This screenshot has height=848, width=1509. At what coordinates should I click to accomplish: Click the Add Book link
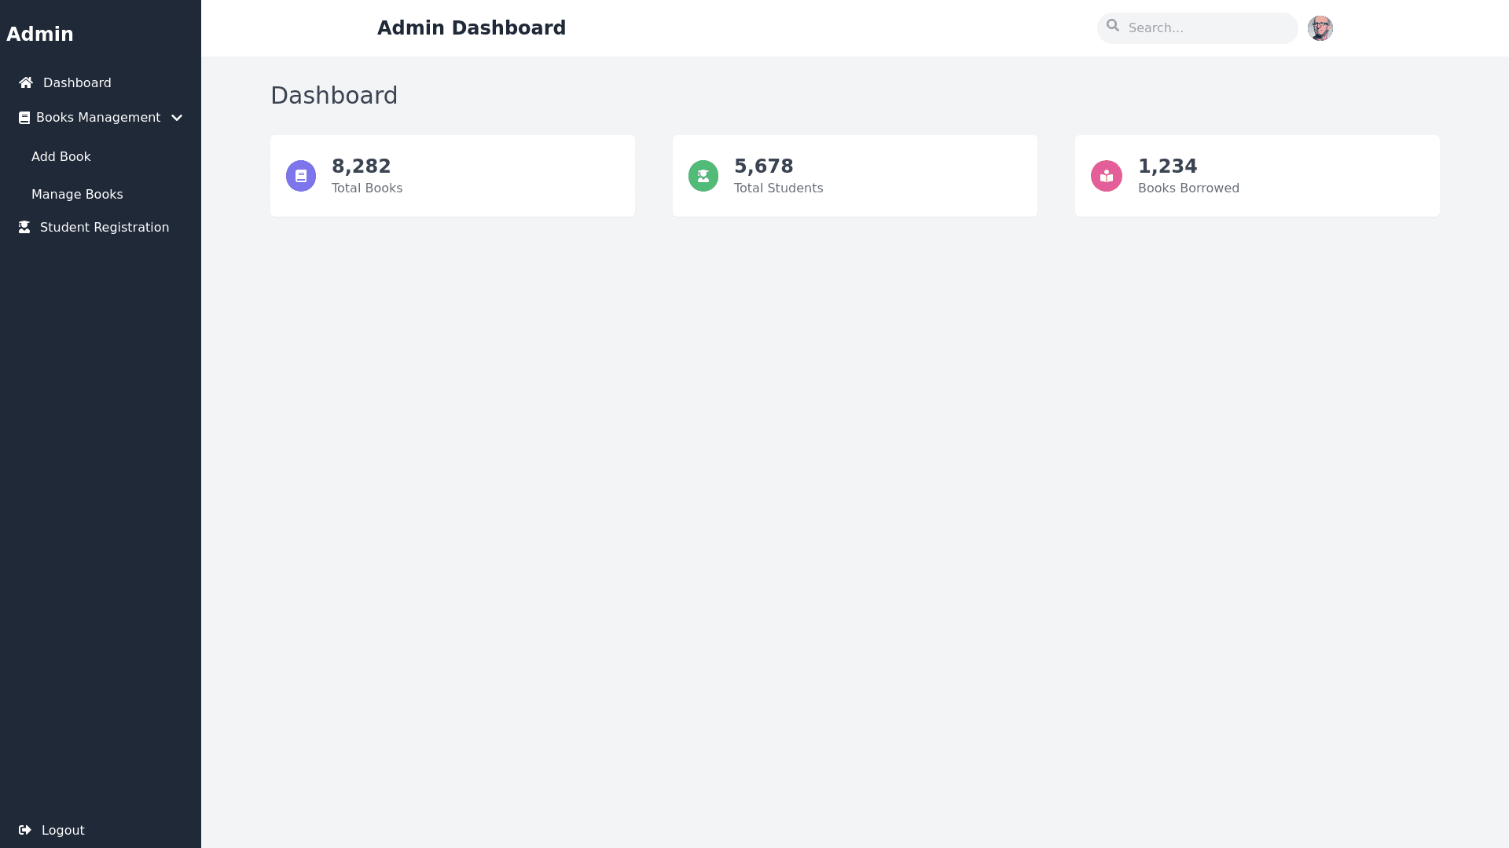(x=61, y=156)
